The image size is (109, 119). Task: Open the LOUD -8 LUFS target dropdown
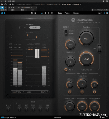[x=37, y=92]
